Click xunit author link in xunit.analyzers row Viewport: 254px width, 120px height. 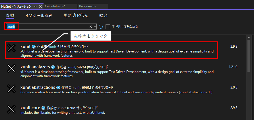(72, 67)
